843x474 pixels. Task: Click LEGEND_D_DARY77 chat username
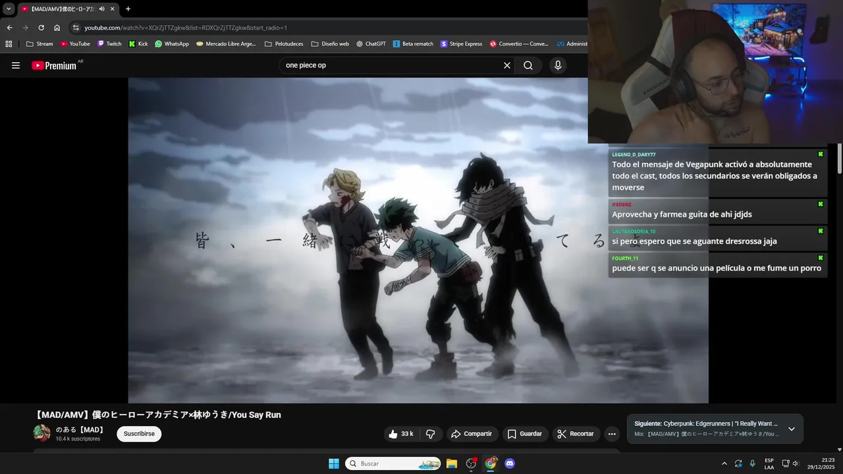pos(634,155)
